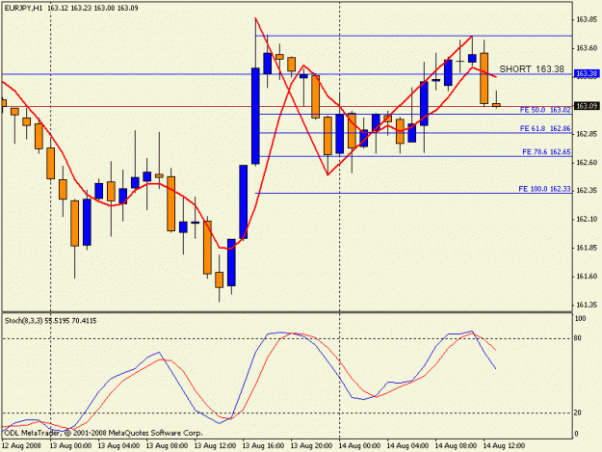
Task: Click the last small orange candle at 163.09
Action: [x=496, y=104]
